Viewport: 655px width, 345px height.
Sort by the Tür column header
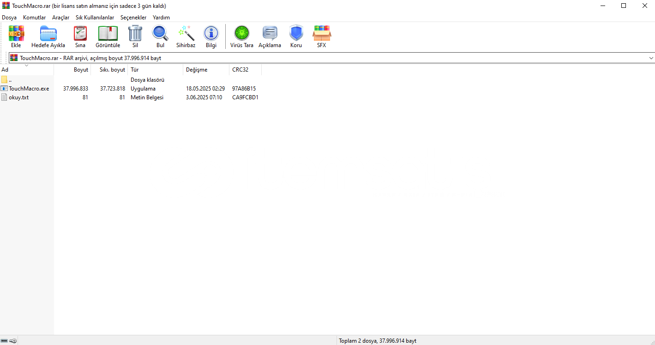coord(156,70)
